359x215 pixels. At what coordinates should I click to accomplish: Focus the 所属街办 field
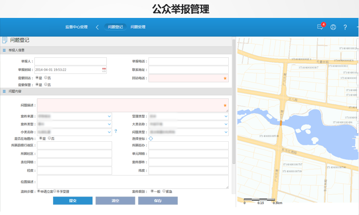point(188,145)
